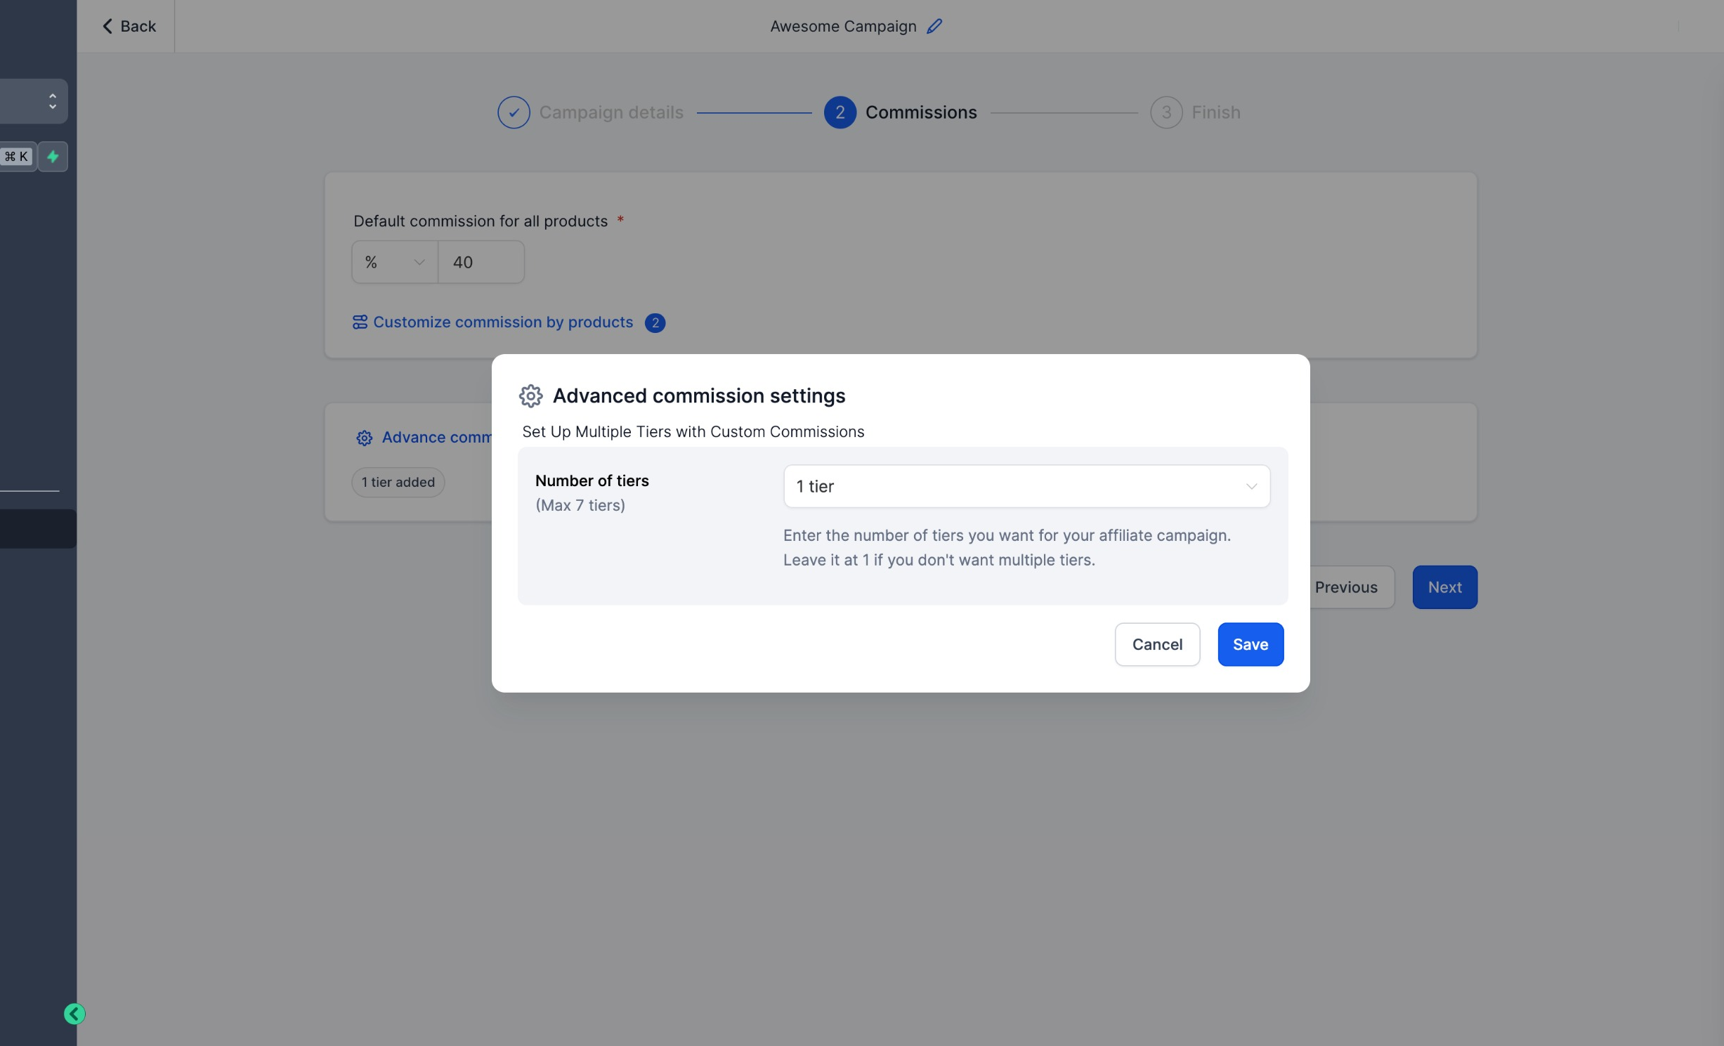Click the customize commission products icon

[360, 322]
